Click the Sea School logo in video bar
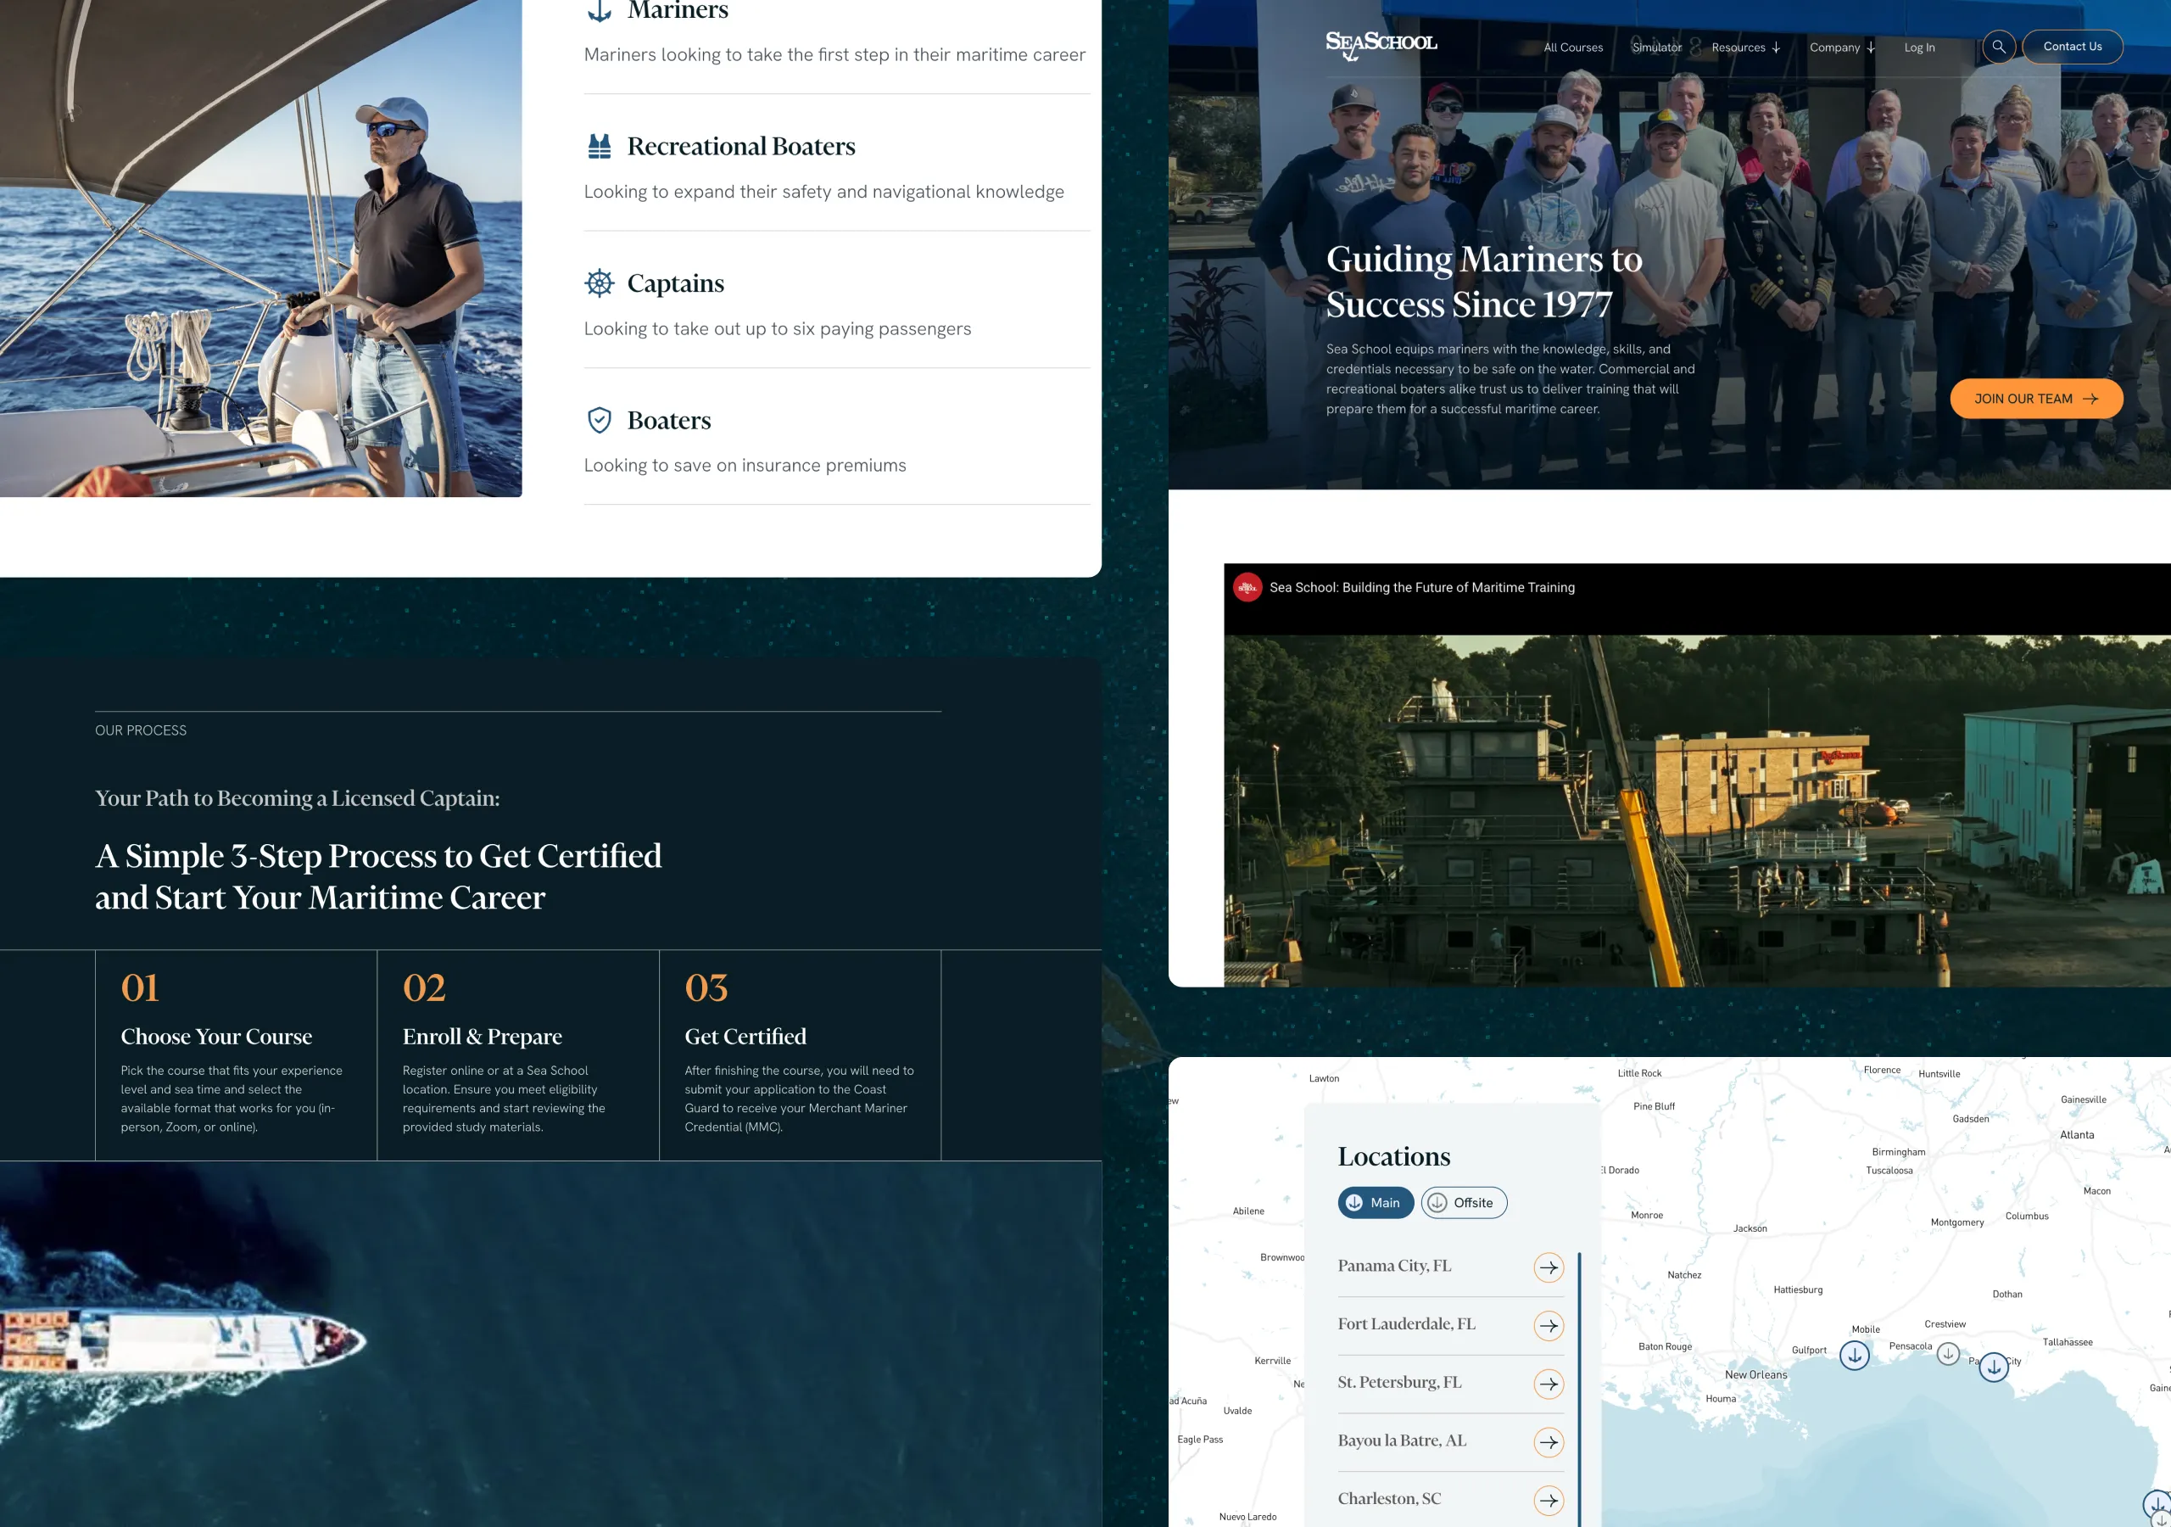This screenshot has width=2171, height=1527. tap(1247, 586)
